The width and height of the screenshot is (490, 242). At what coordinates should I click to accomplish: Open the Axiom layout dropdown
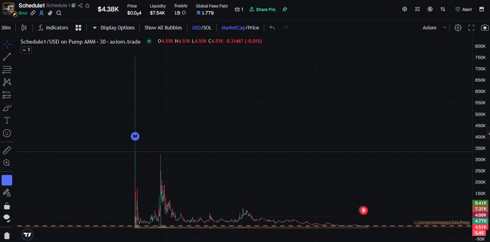(x=434, y=28)
